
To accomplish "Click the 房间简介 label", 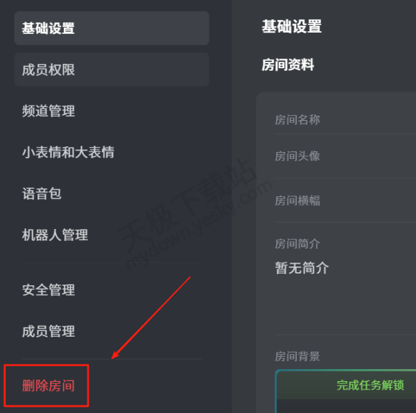I will pyautogui.click(x=297, y=244).
